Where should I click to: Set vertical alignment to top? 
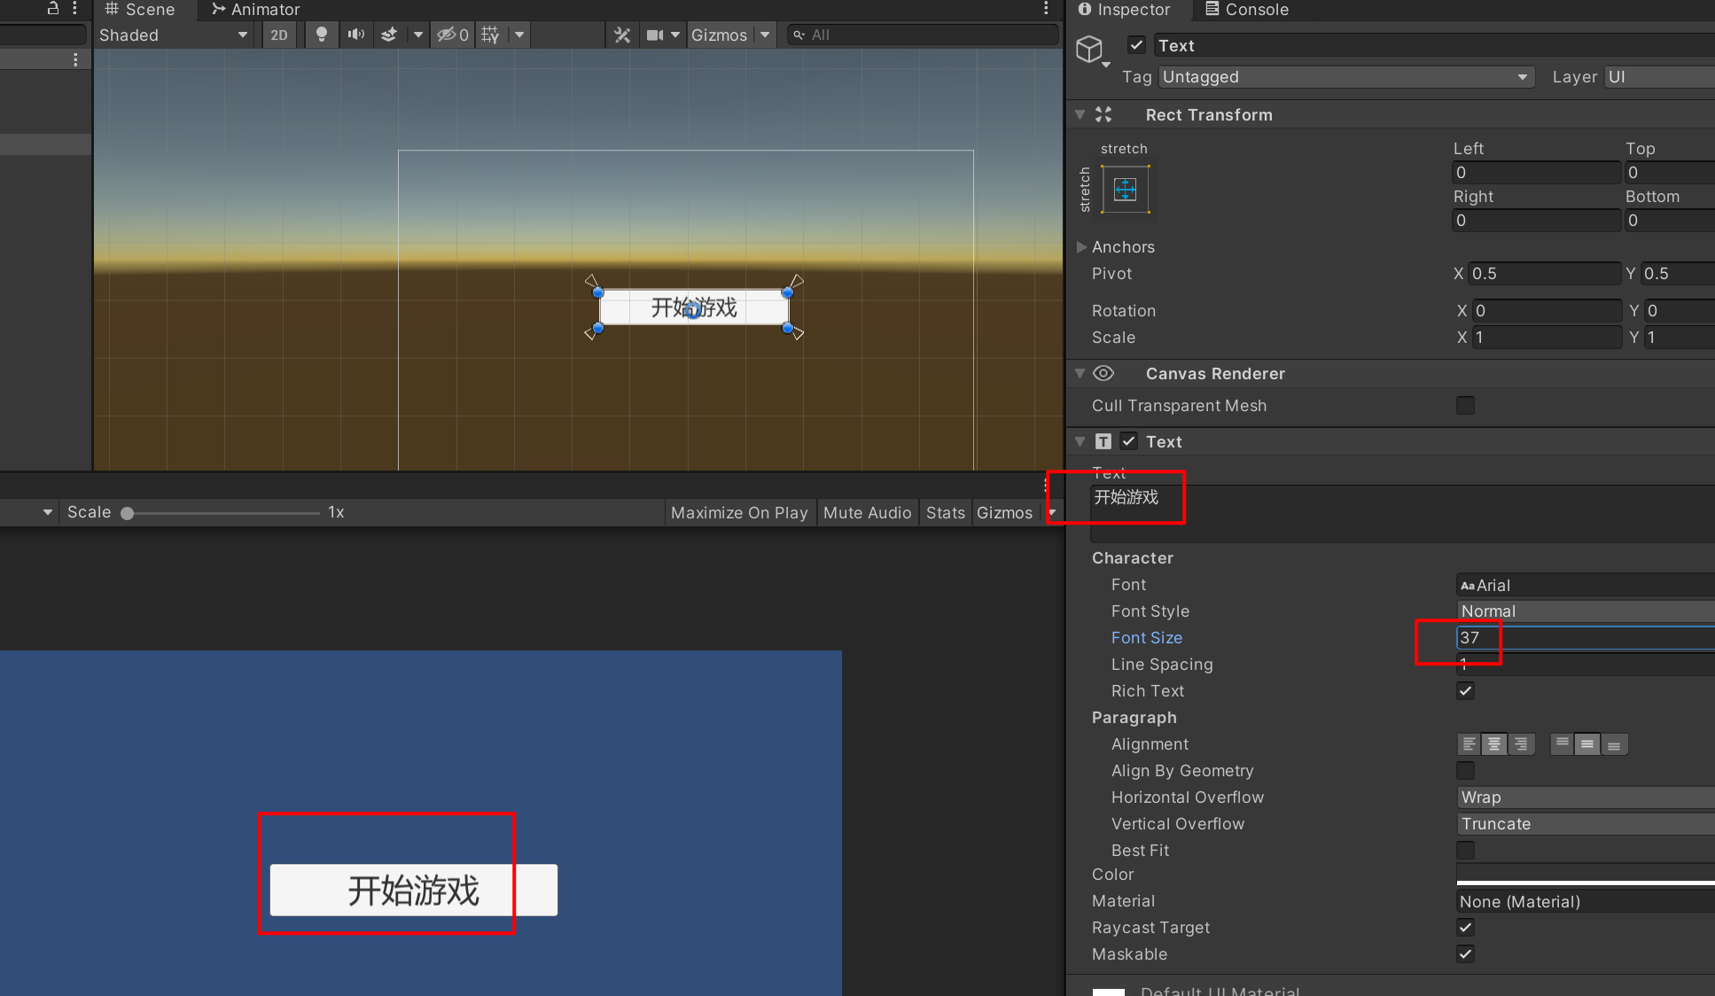pyautogui.click(x=1563, y=744)
